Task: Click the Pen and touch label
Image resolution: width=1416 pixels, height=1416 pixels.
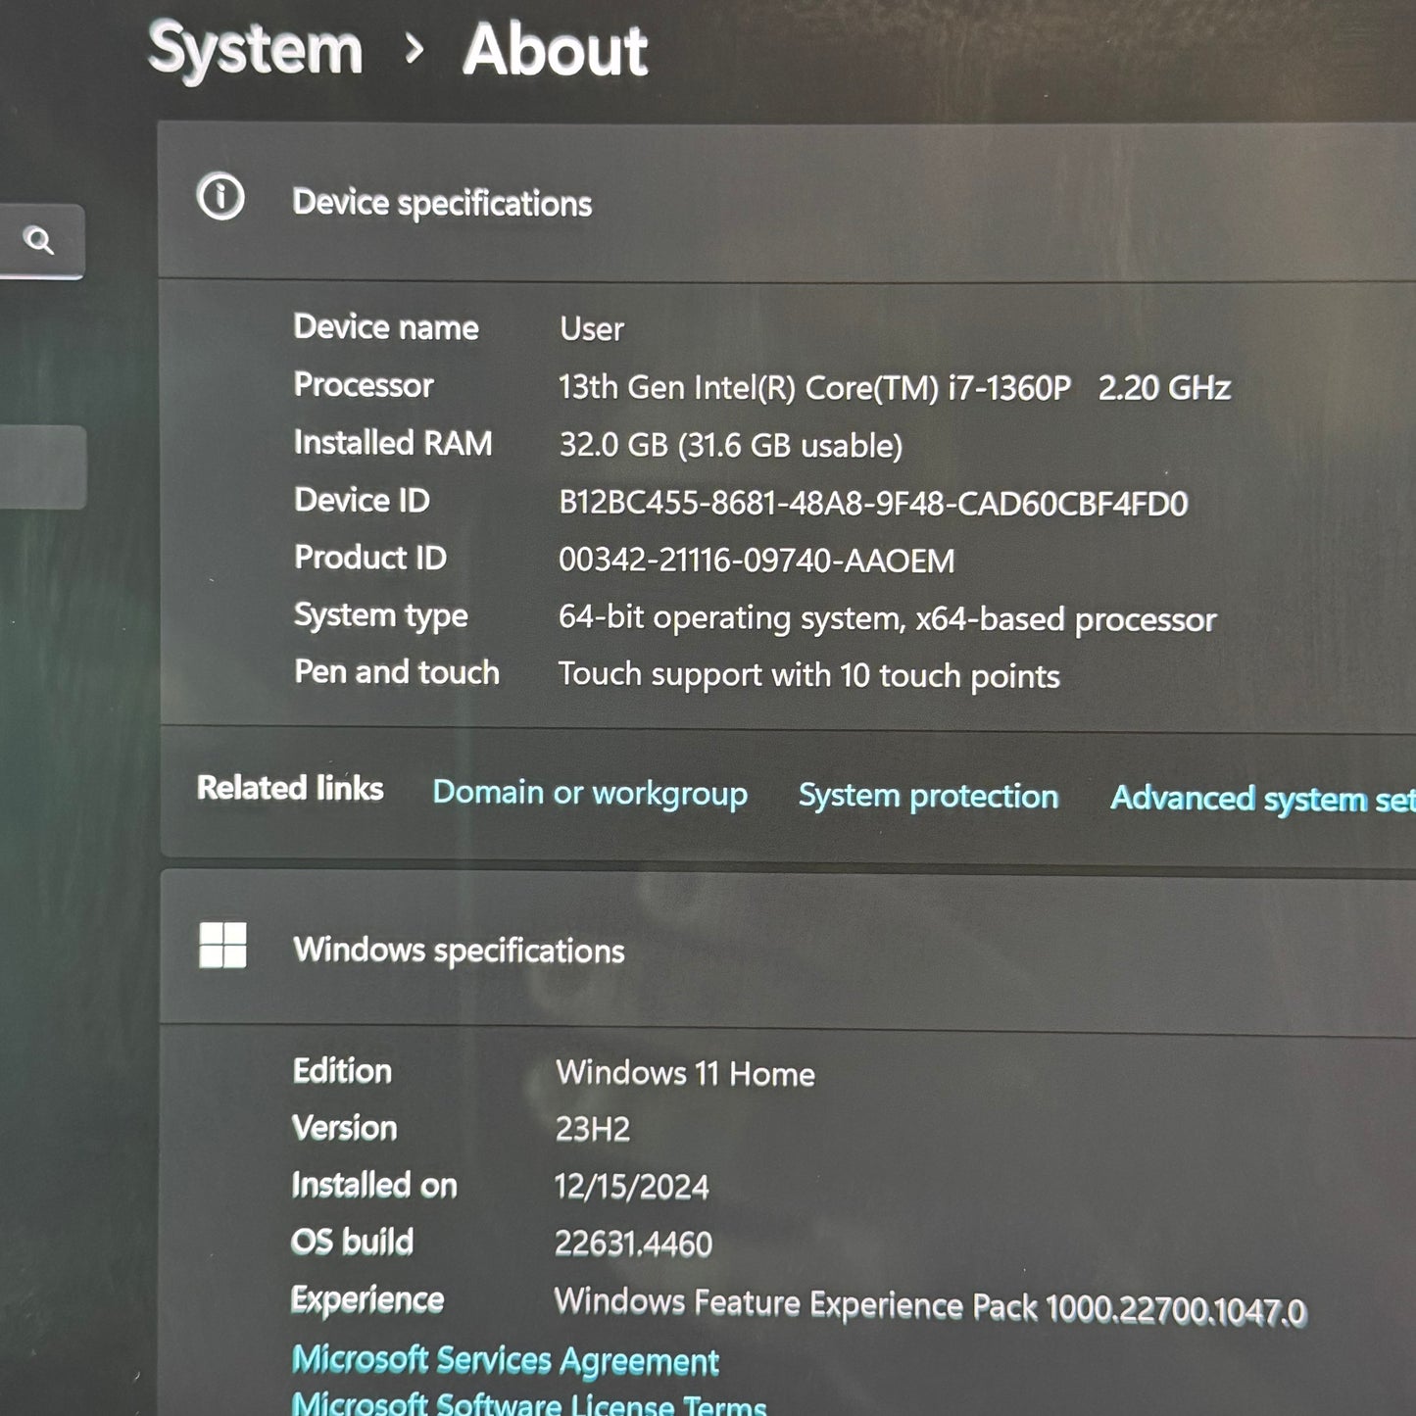Action: [x=397, y=672]
